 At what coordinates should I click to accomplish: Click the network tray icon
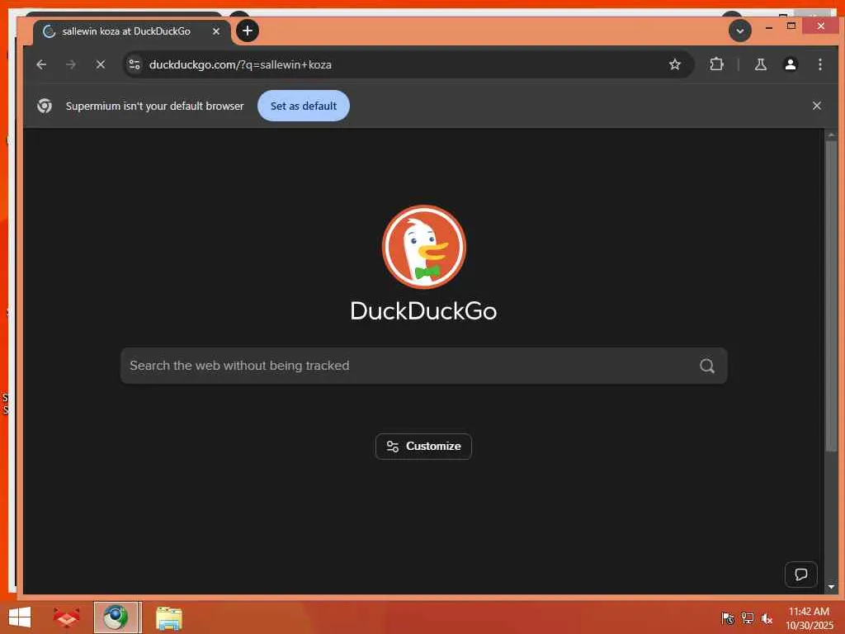(x=747, y=617)
